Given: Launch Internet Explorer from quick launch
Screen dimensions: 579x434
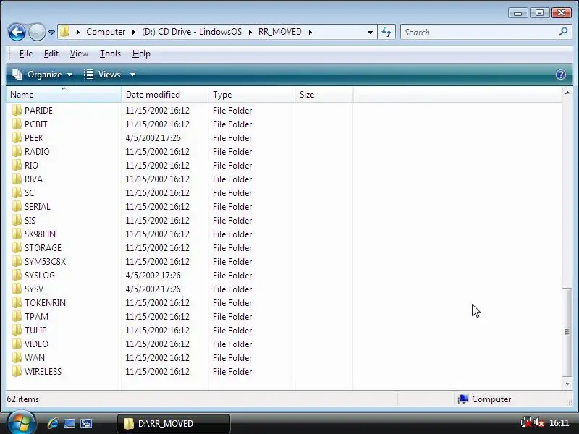Looking at the screenshot, I should [53, 423].
